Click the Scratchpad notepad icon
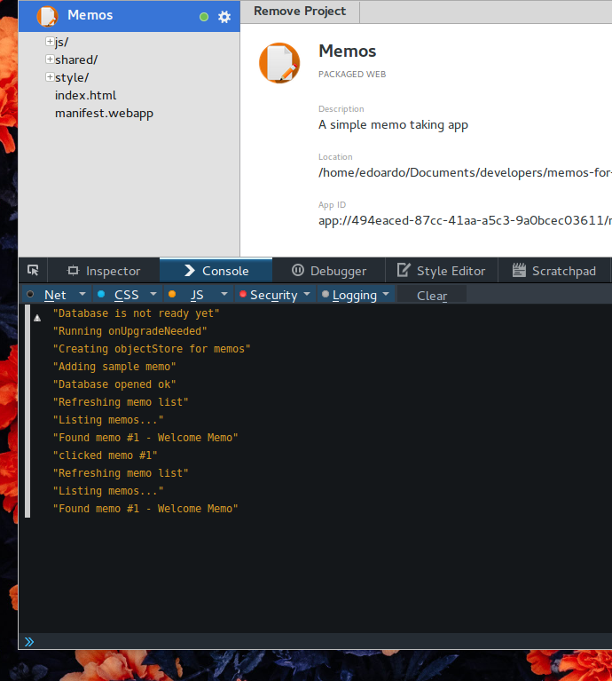612x681 pixels. [x=519, y=270]
